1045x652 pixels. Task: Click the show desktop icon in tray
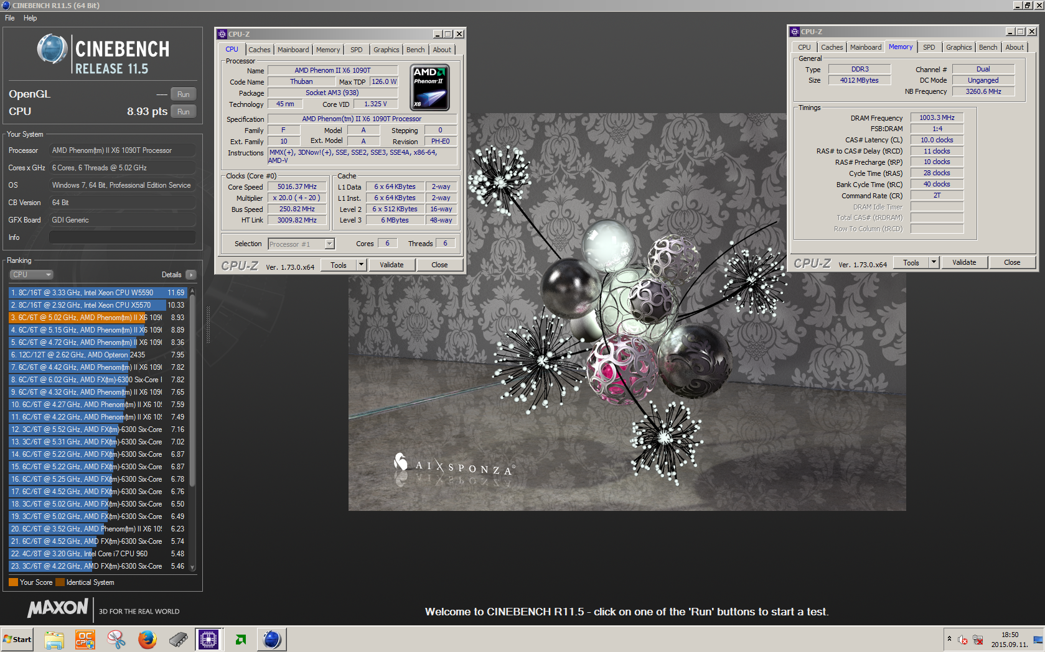[x=1038, y=639]
